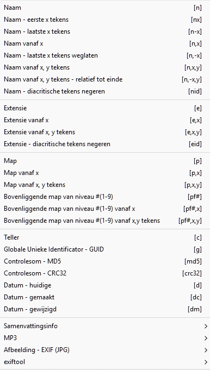Viewport: 210px width, 370px height.
Task: Insert Datum - huidige tag
Action: 105,285
